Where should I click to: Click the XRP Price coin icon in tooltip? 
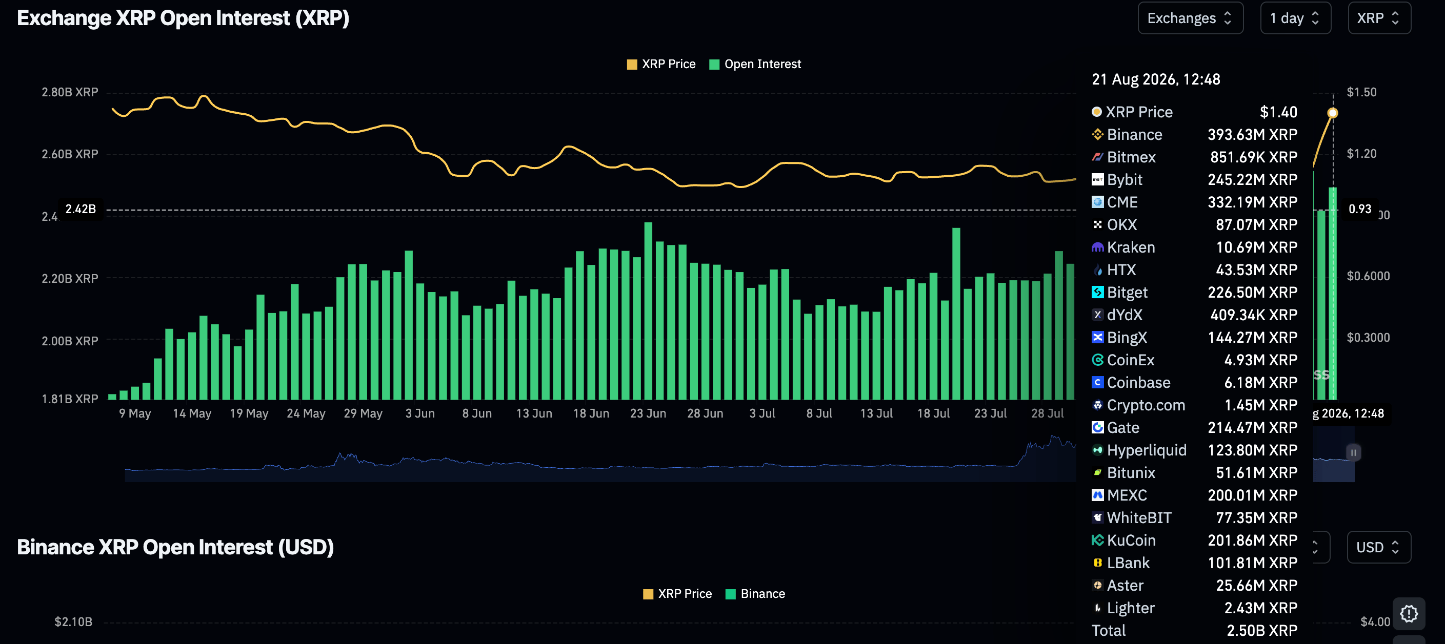click(x=1097, y=112)
